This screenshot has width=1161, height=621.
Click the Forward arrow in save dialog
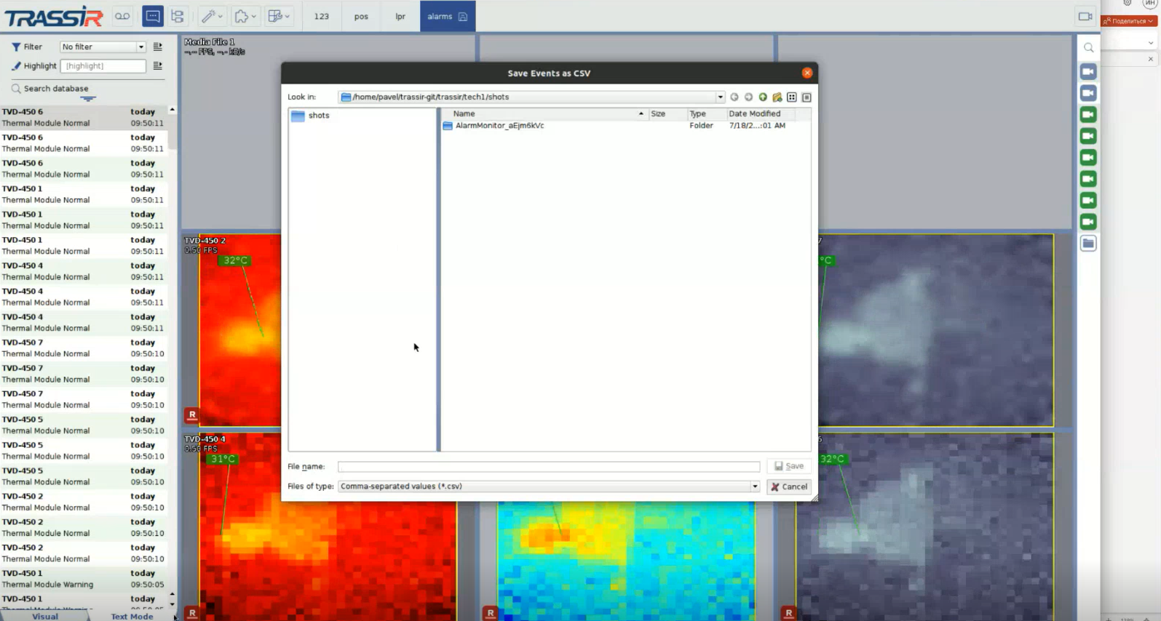point(748,97)
